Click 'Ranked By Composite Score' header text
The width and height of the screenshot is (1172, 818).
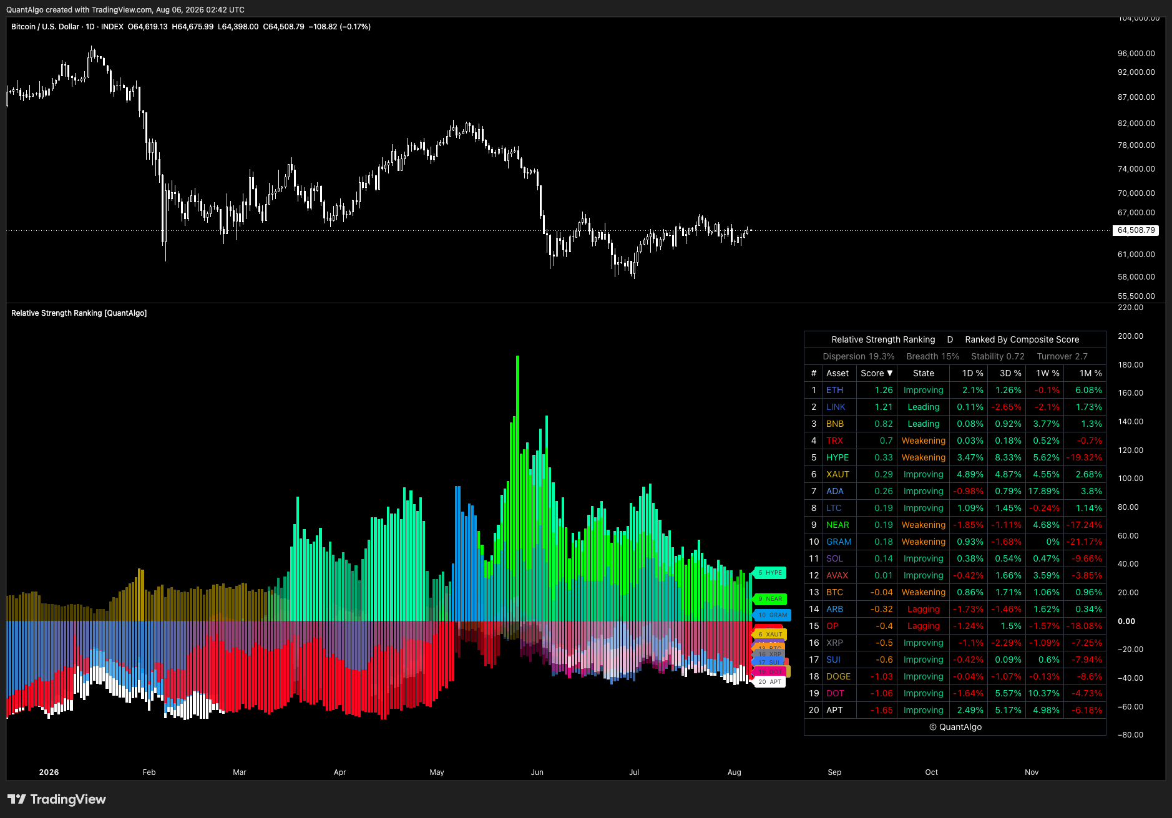[x=1022, y=339]
